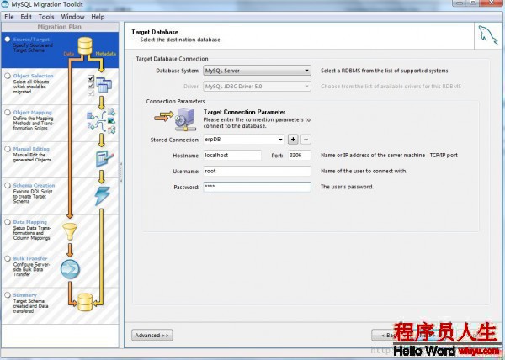Click the source database cylinder icon

click(x=85, y=45)
